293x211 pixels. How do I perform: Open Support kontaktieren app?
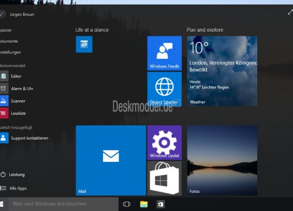pyautogui.click(x=29, y=138)
